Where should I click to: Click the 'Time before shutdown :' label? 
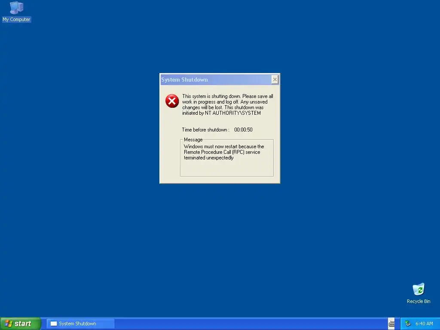tap(206, 130)
